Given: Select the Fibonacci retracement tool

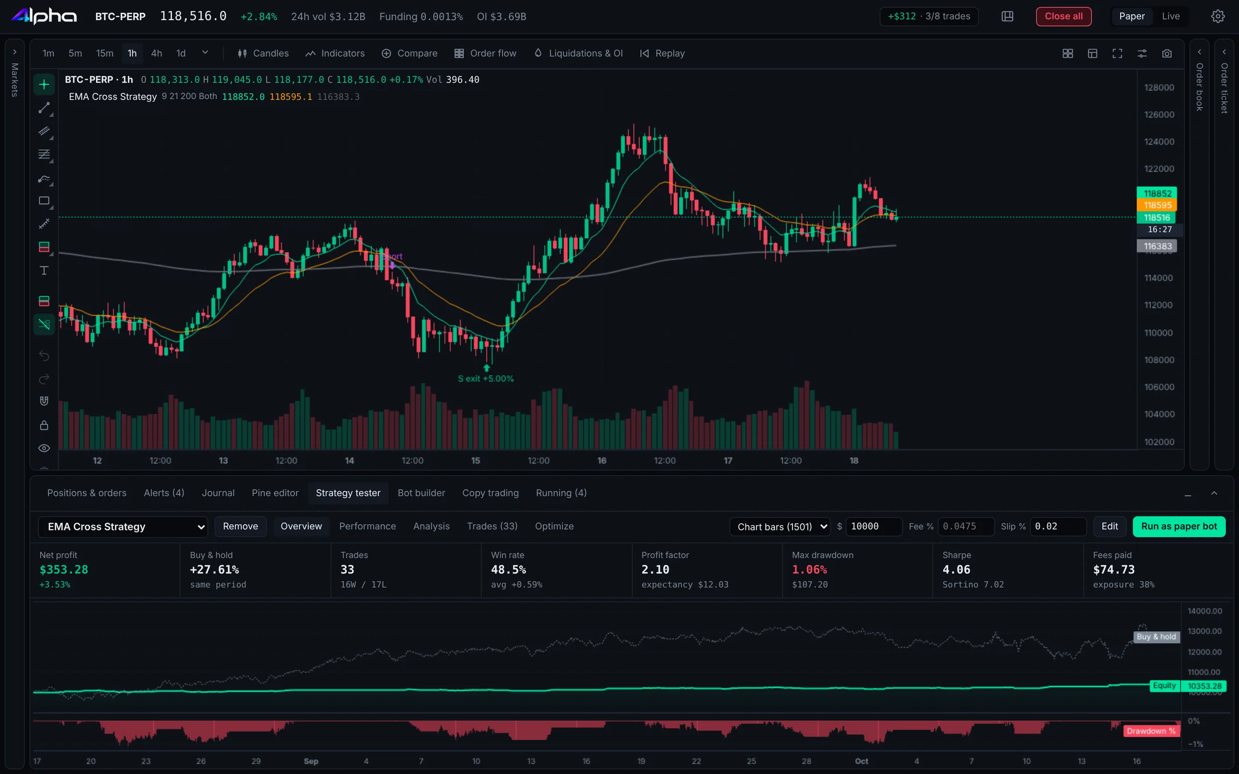Looking at the screenshot, I should pos(44,154).
